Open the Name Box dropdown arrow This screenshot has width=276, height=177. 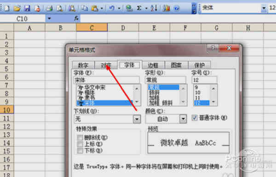pyautogui.click(x=49, y=18)
